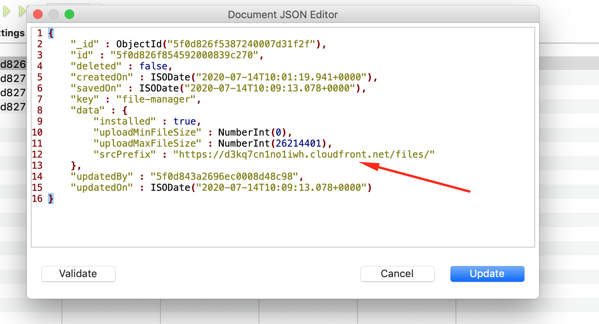Cancel the JSON editor dialog

[x=397, y=274]
